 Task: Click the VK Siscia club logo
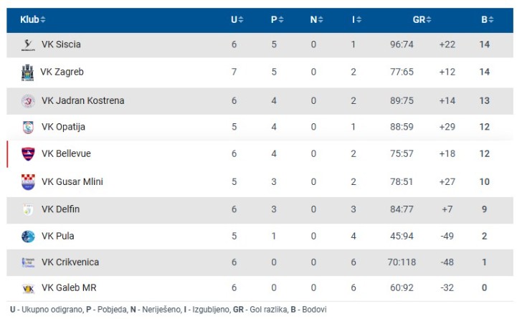(28, 45)
